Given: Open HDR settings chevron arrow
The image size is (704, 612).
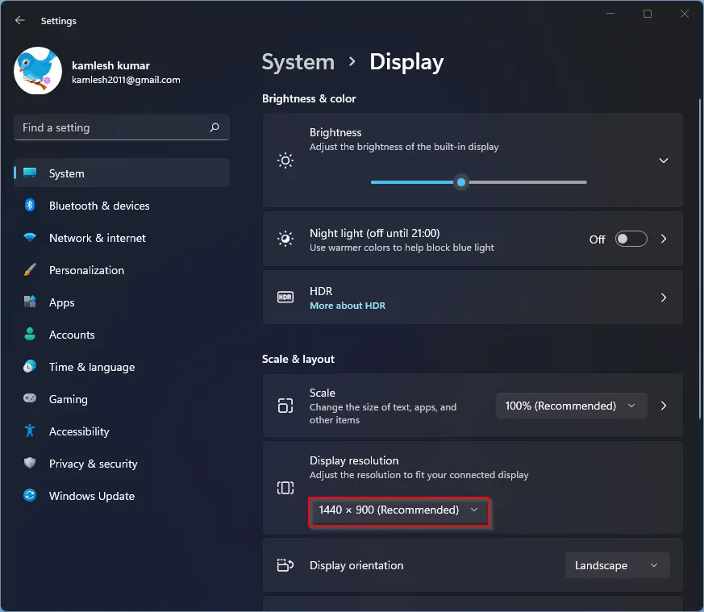Looking at the screenshot, I should (x=664, y=298).
